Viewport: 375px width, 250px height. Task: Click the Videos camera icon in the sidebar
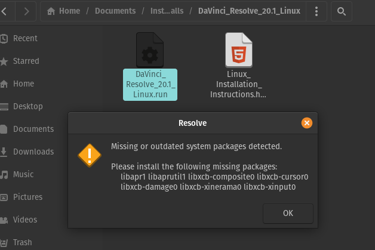4,220
